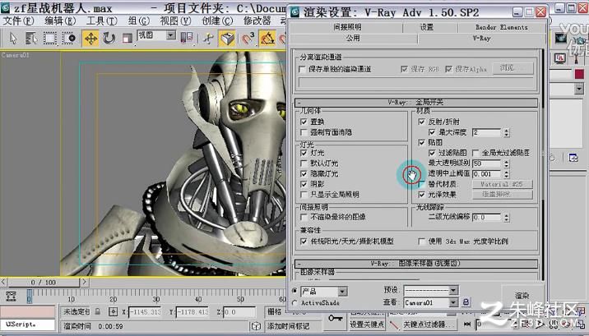Image resolution: width=589 pixels, height=336 pixels.
Task: Toggle the keyboard shortcut override icon
Action: (227, 39)
